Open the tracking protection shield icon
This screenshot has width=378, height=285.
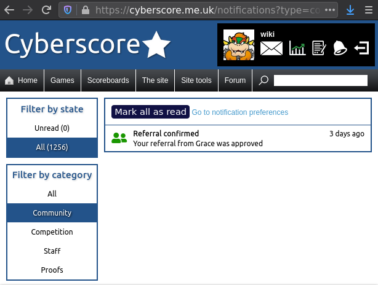(x=68, y=10)
